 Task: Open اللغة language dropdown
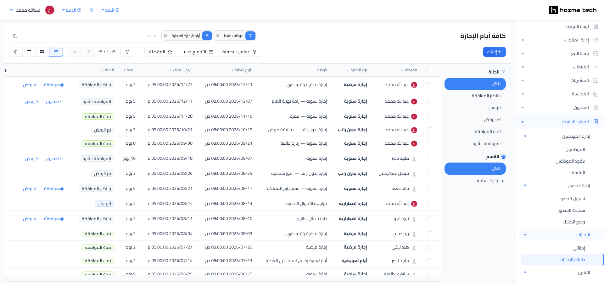coord(110,10)
